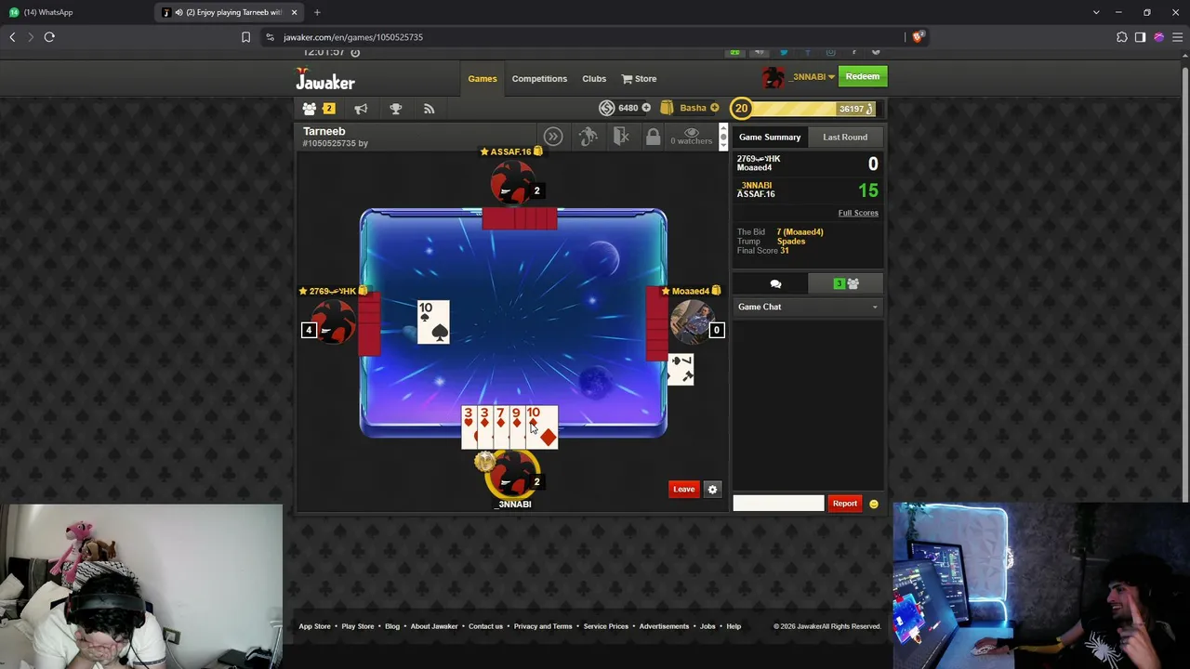Click the exit door icon in game toolbar
The image size is (1190, 669).
coord(621,137)
